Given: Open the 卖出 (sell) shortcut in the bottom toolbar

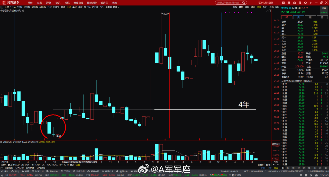Looking at the screenshot, I should (x=15, y=171).
